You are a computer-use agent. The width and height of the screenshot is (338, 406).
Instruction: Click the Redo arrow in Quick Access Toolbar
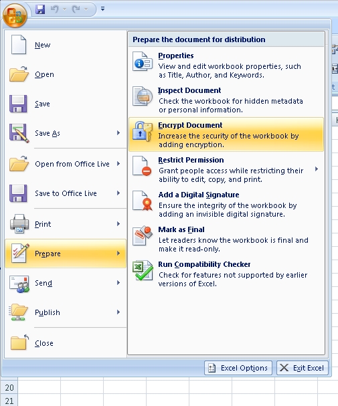point(76,9)
